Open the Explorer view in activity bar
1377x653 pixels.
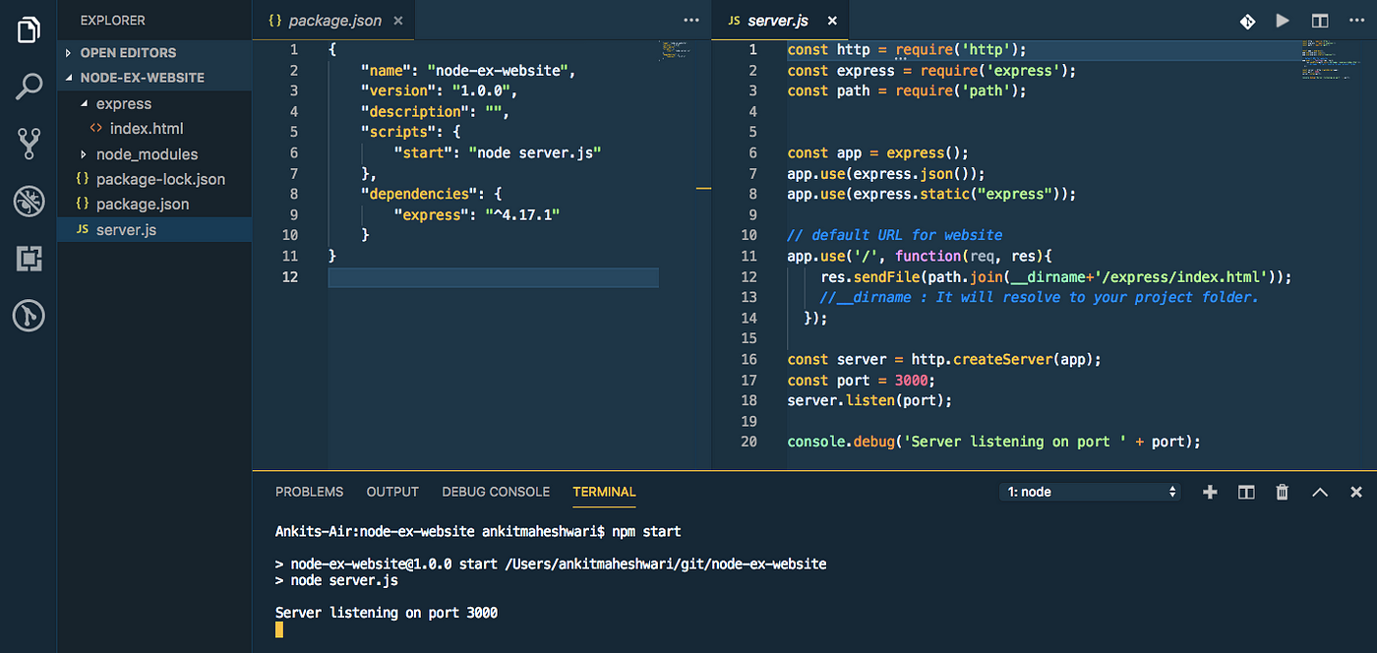[x=29, y=29]
